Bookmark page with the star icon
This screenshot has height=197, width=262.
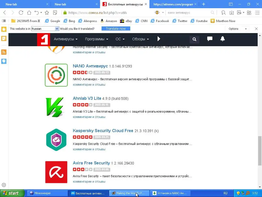(x=47, y=13)
